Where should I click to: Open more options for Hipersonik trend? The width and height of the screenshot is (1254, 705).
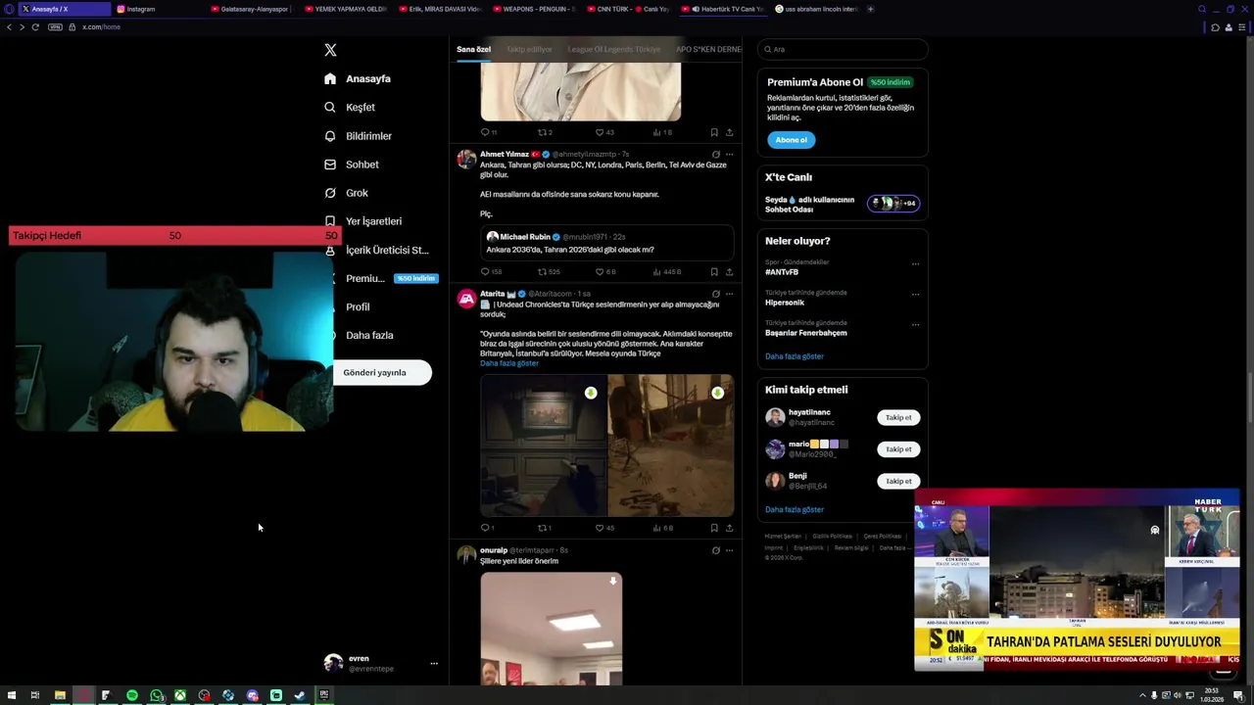(915, 294)
